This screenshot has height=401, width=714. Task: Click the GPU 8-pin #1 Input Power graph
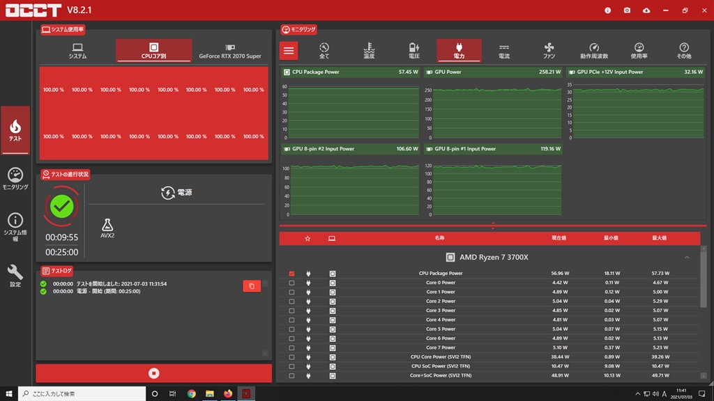pos(493,180)
